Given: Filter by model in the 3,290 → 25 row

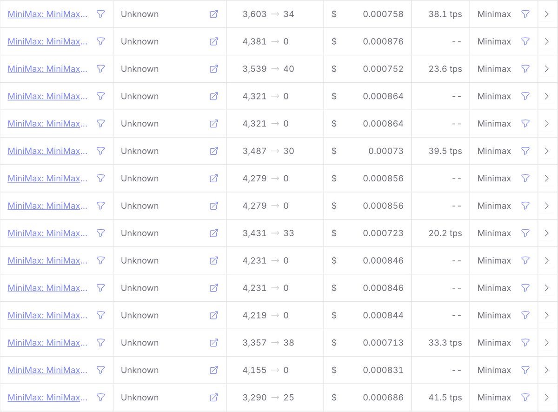Looking at the screenshot, I should point(100,398).
